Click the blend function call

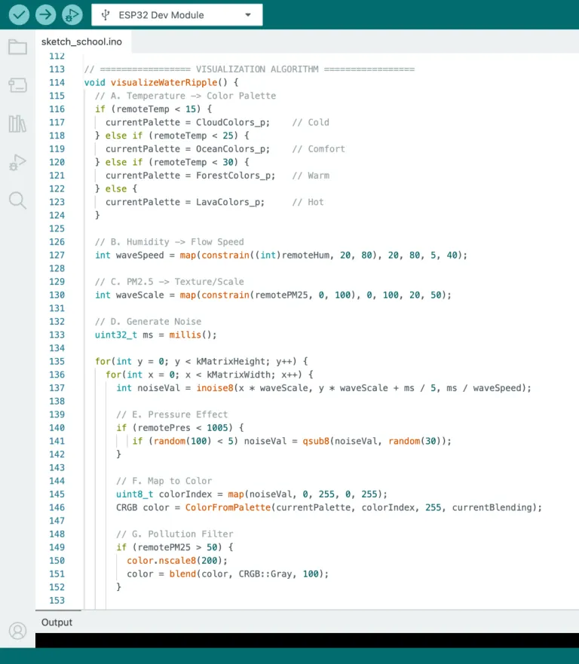click(x=182, y=574)
